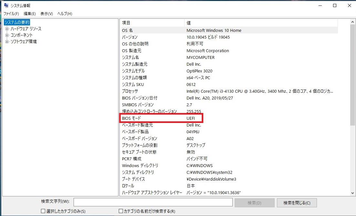Select the プラットフォームの役割 row
Image resolution: width=356 pixels, height=216 pixels.
(x=229, y=146)
